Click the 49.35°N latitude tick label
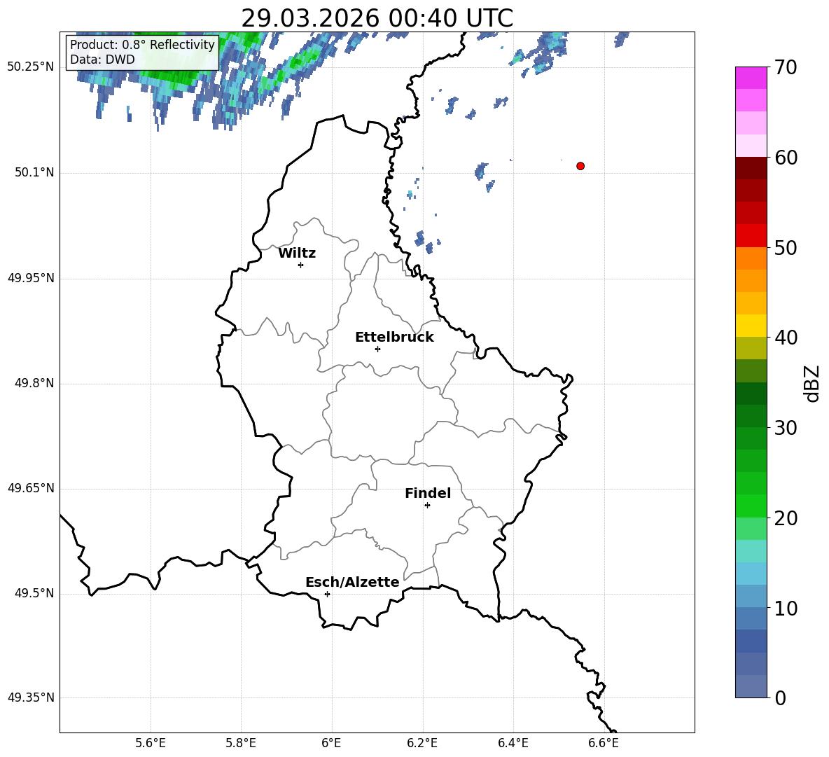This screenshot has width=829, height=757. (31, 697)
